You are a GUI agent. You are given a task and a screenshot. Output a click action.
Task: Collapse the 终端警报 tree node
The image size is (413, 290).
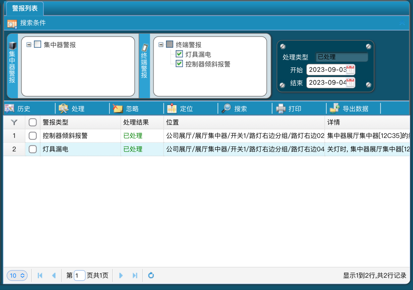tap(161, 44)
